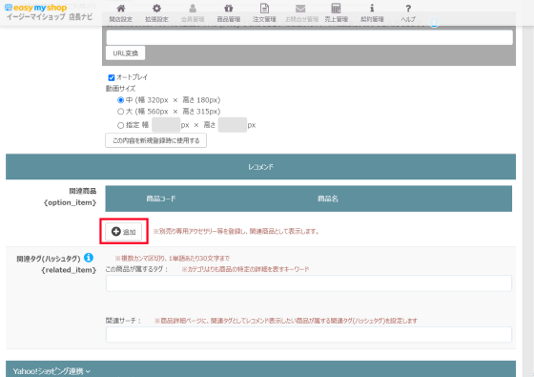Screen dimensions: 534x377
Task: Click the {option_item} label text
Action: [71, 202]
